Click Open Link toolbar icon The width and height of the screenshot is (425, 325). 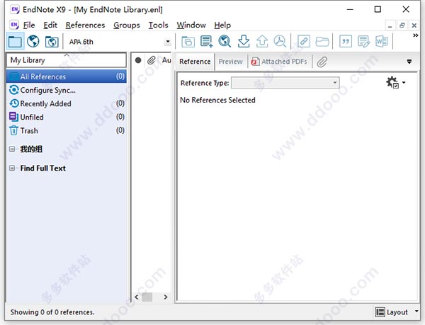pyautogui.click(x=304, y=42)
